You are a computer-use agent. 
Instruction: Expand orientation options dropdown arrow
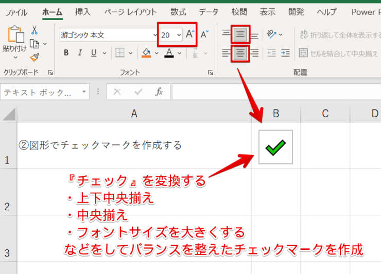point(281,34)
